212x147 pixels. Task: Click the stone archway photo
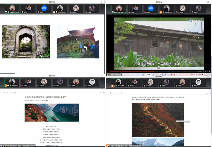click(26, 42)
